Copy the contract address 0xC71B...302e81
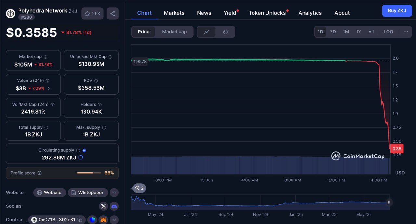Screen dimensions: 416x224 (x=80, y=220)
